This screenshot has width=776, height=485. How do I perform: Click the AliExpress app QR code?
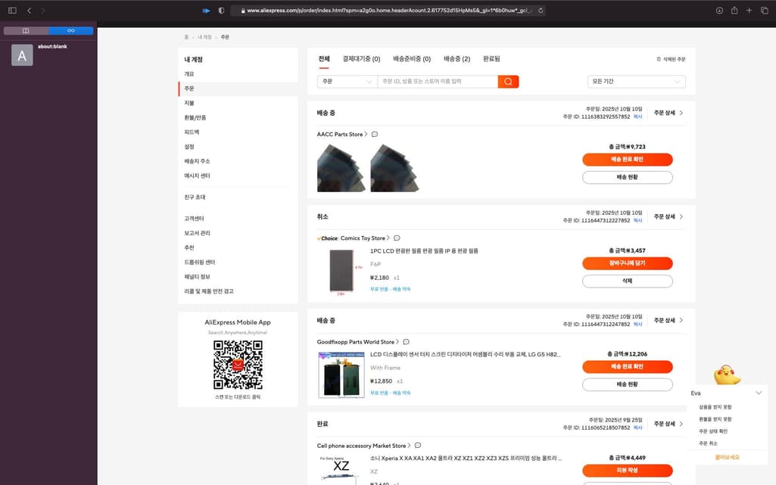[238, 365]
